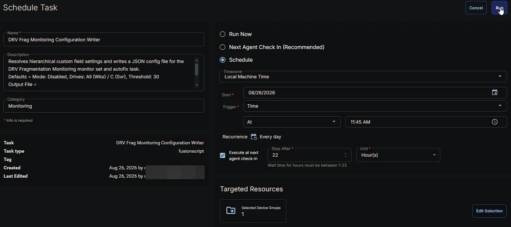Viewport: 511px width, 227px height.
Task: Click the Recurrence label
Action: (235, 137)
